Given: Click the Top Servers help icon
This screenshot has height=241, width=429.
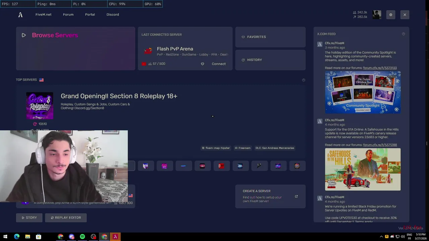Looking at the screenshot, I should click(304, 80).
